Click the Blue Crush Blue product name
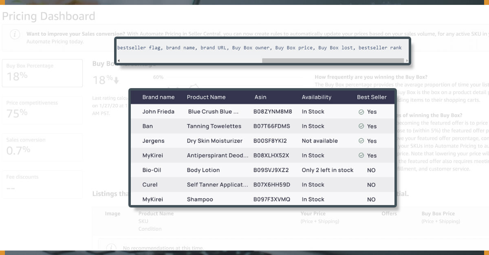 (x=214, y=112)
